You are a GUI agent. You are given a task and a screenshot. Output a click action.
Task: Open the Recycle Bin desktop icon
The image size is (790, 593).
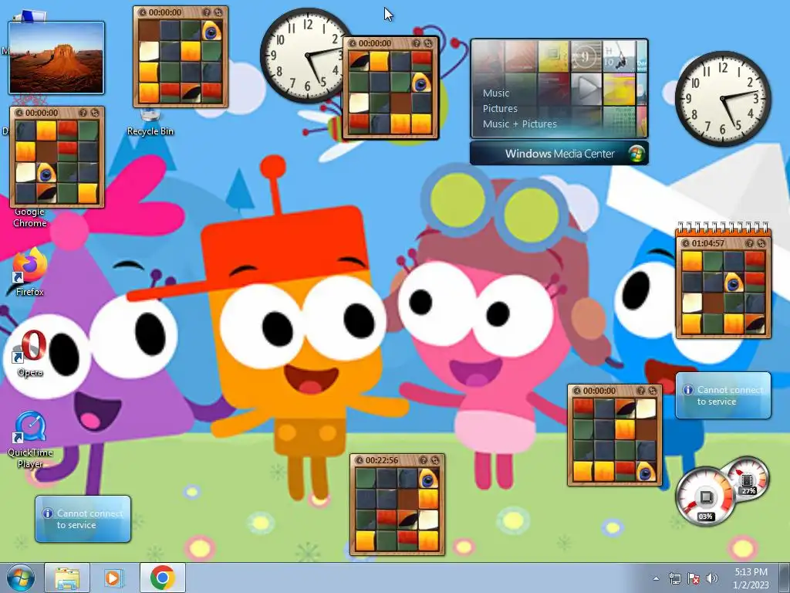tap(150, 123)
